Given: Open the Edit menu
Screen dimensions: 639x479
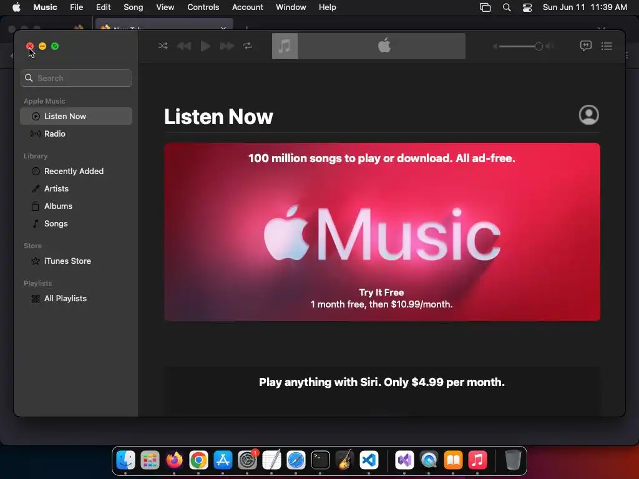Looking at the screenshot, I should tap(103, 7).
